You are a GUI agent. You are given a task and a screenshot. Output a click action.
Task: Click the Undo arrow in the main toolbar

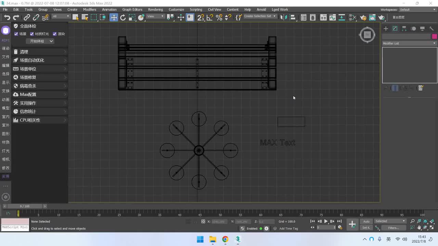pos(7,17)
